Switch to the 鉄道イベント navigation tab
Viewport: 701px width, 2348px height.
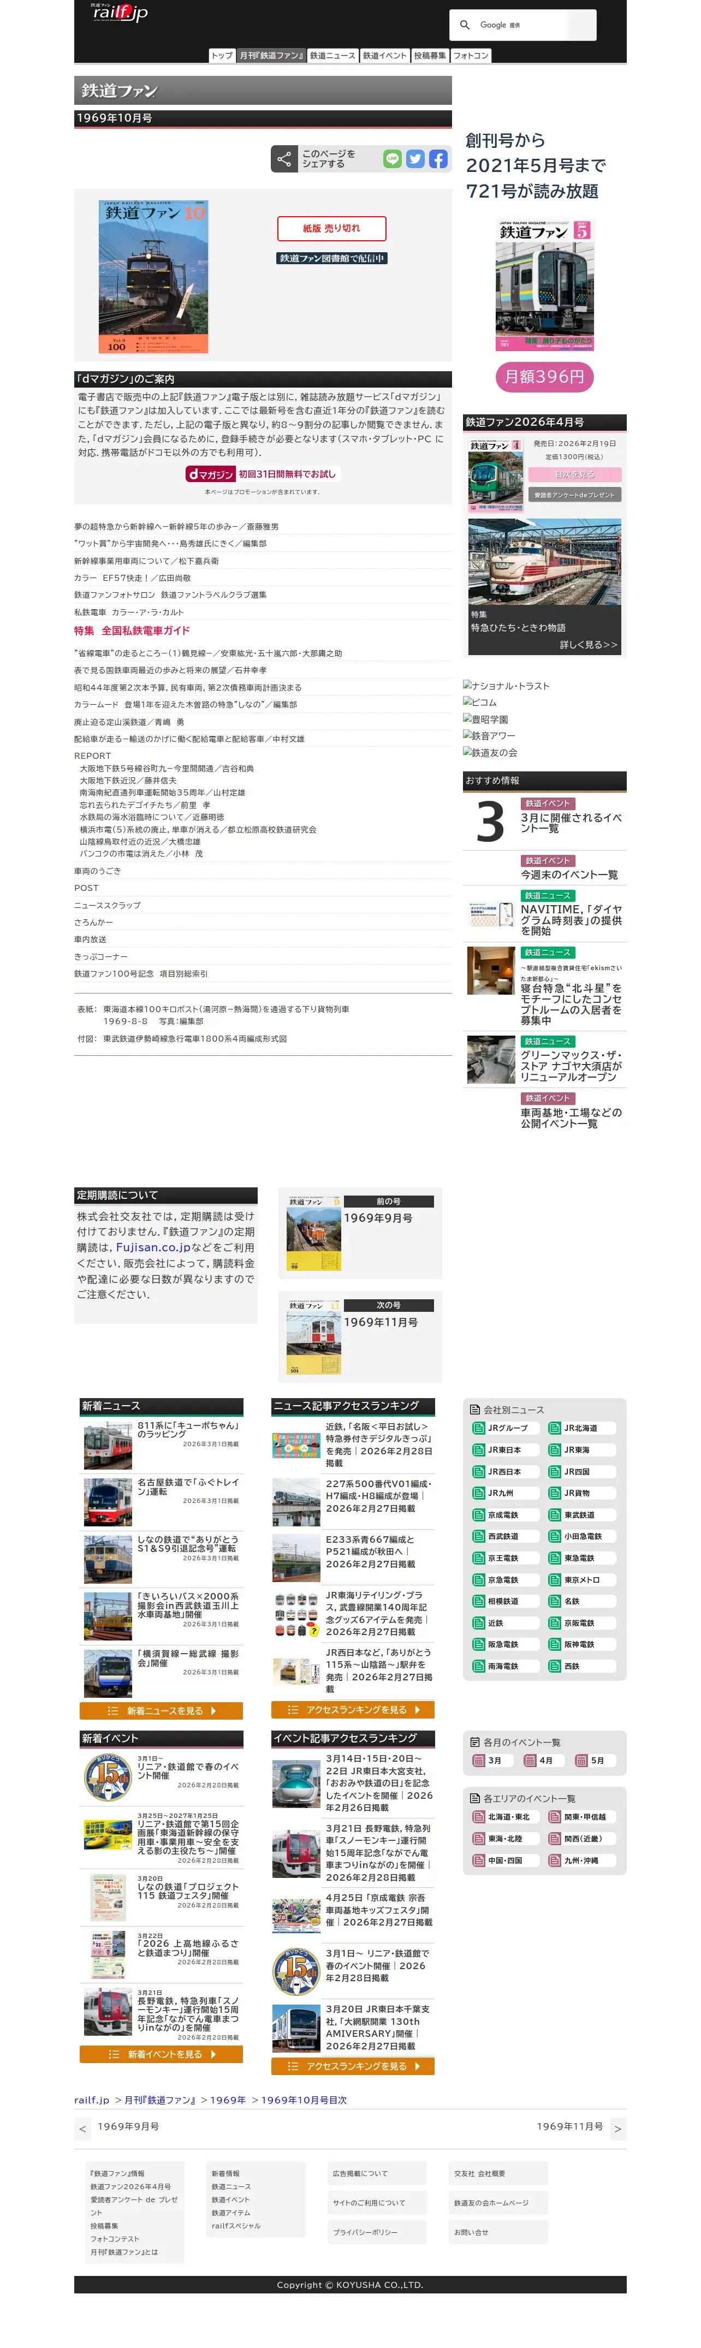point(385,56)
